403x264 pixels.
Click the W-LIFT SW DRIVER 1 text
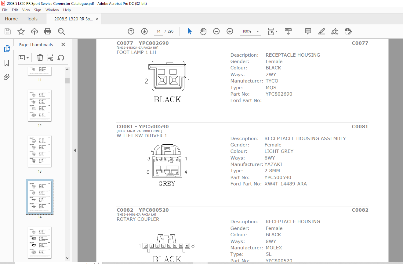[142, 136]
